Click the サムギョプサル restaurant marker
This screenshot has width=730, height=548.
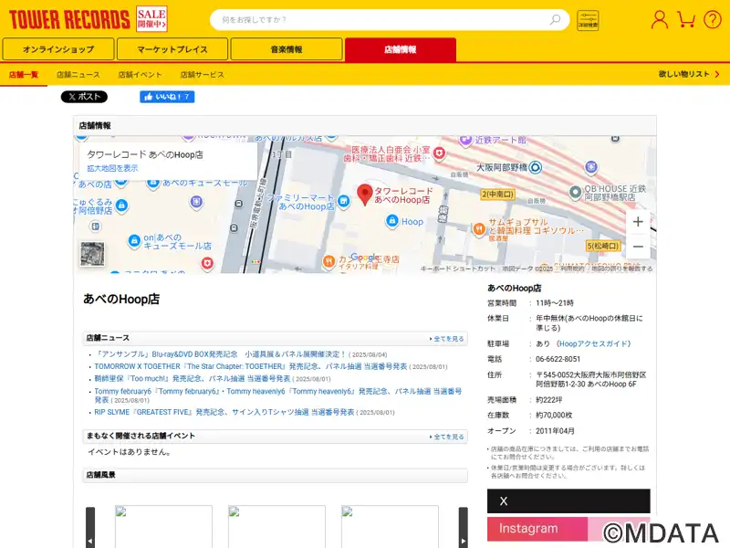(x=479, y=229)
